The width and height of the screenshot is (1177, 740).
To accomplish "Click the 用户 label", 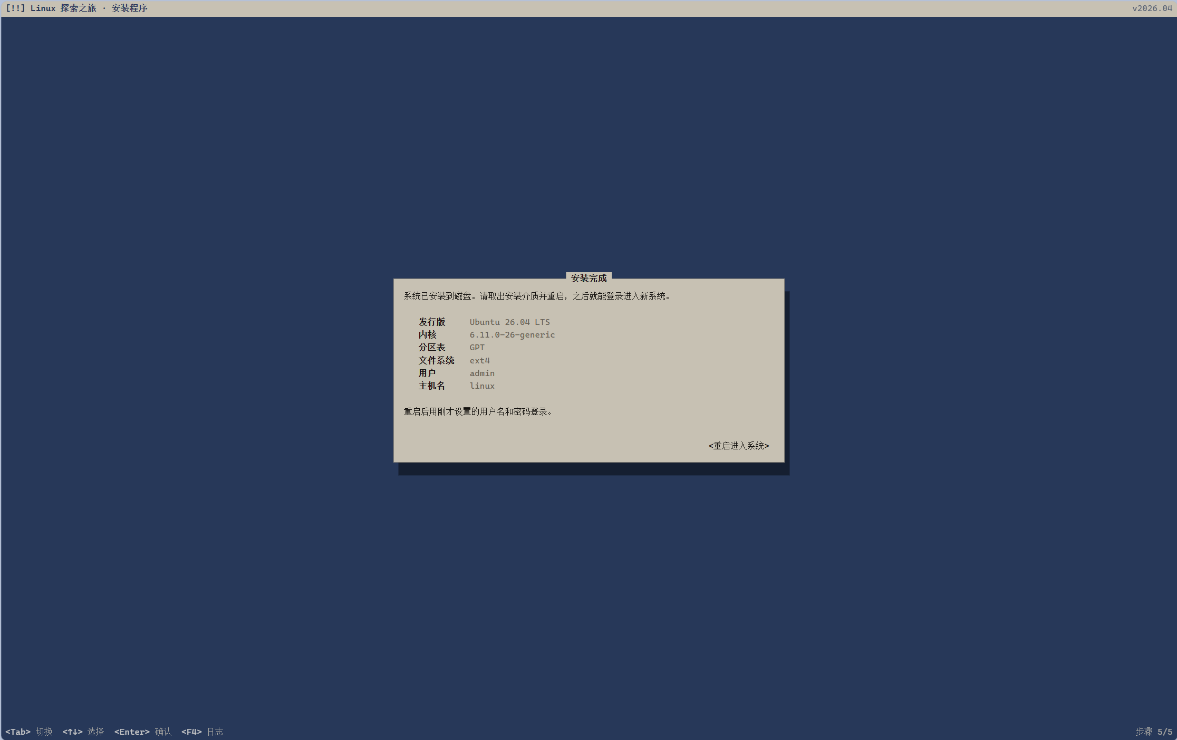I will click(x=428, y=373).
